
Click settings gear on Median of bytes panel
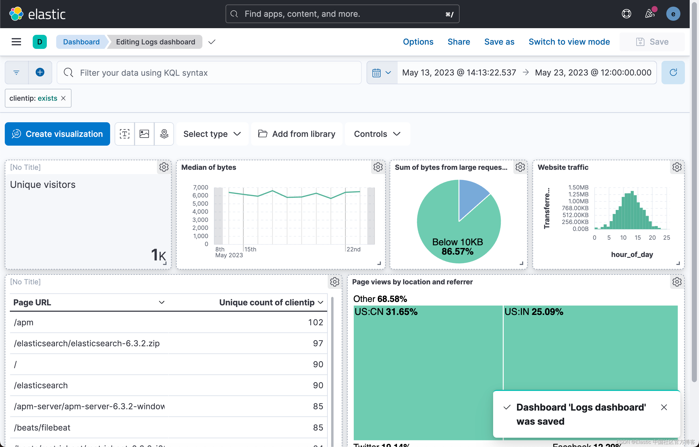pyautogui.click(x=377, y=167)
